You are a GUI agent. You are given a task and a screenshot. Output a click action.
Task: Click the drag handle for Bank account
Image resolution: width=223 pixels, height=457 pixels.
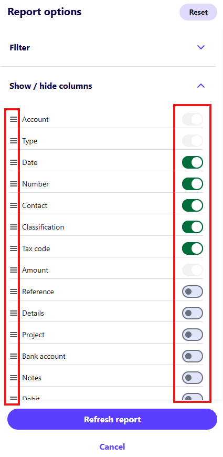point(14,356)
